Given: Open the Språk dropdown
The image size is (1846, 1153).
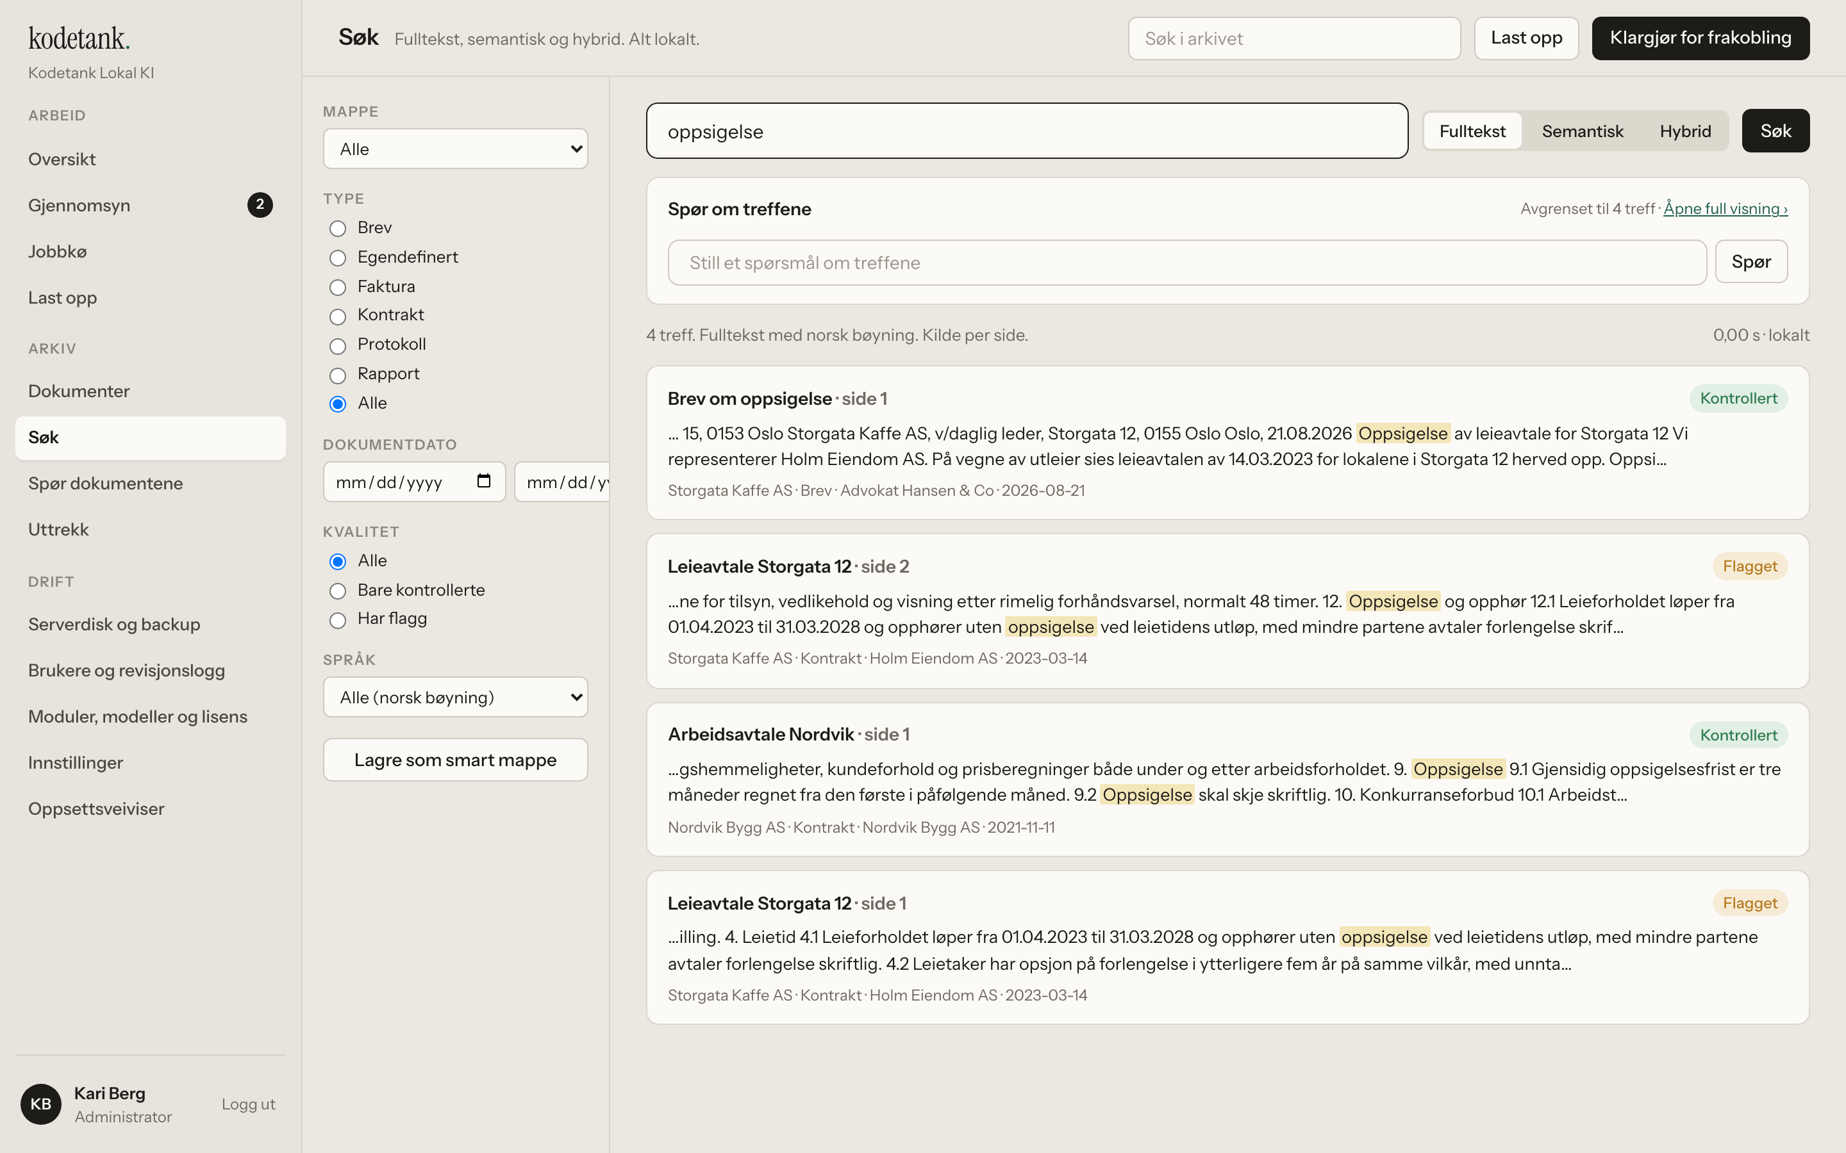Looking at the screenshot, I should (x=455, y=697).
